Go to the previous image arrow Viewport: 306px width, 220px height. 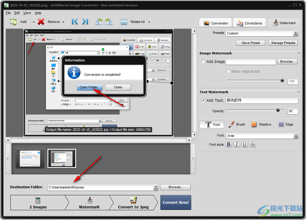(x=75, y=22)
